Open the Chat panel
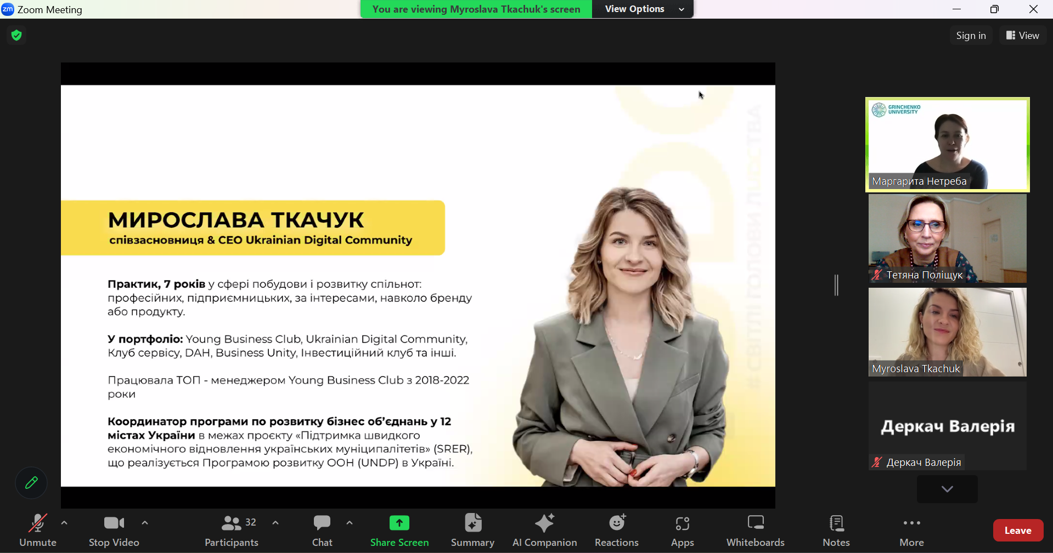Screen dimensions: 1053x553 (x=322, y=531)
